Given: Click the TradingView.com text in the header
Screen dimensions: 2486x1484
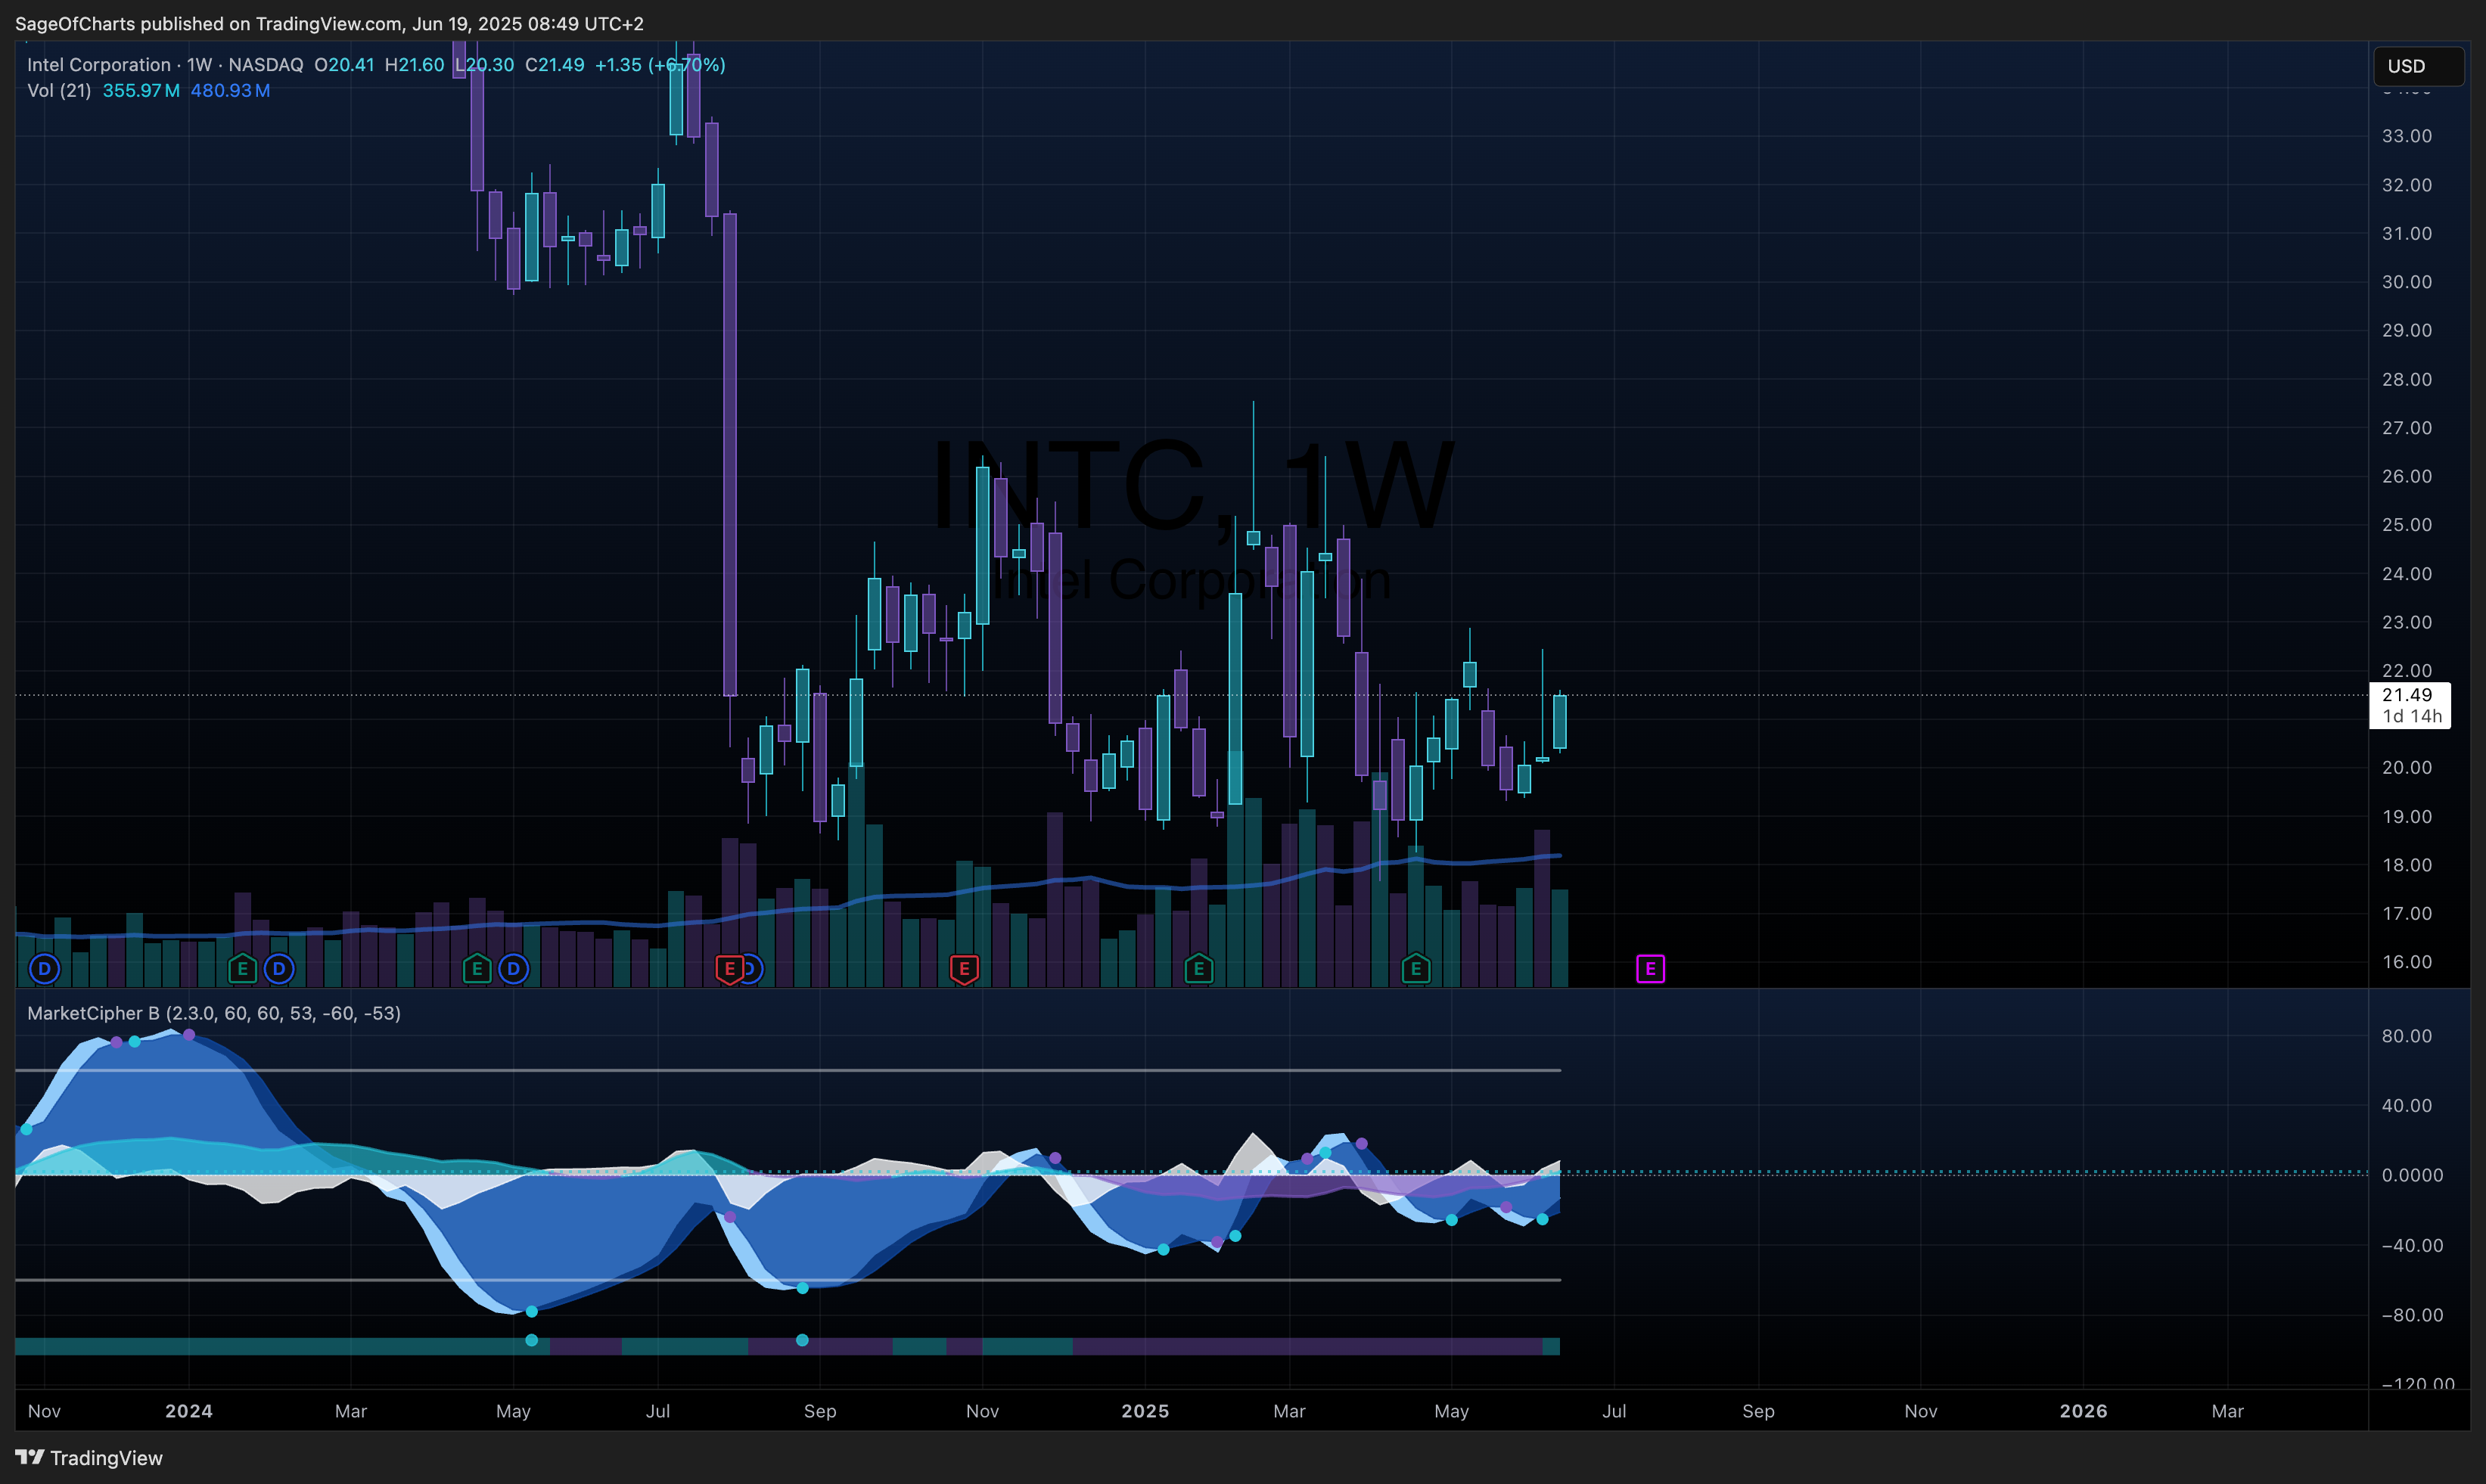Looking at the screenshot, I should tap(328, 23).
